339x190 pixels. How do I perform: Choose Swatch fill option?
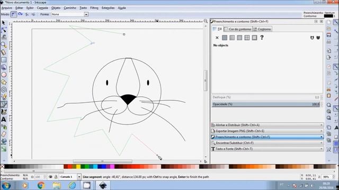coord(254,37)
